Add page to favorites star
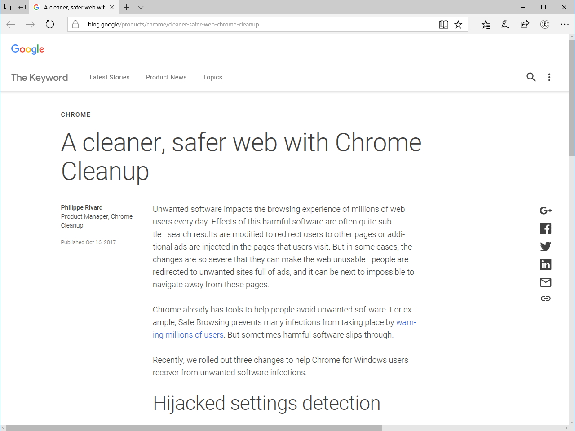 [458, 25]
